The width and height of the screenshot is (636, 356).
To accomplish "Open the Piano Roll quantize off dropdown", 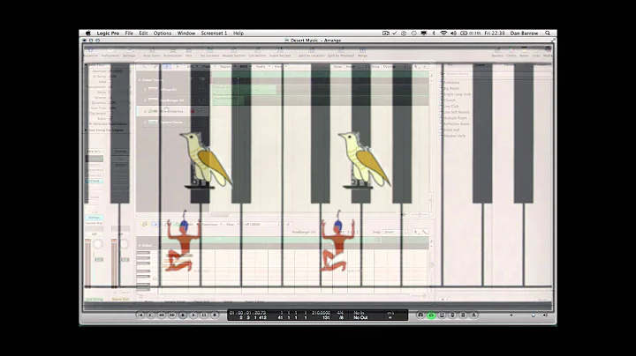I will [x=262, y=224].
